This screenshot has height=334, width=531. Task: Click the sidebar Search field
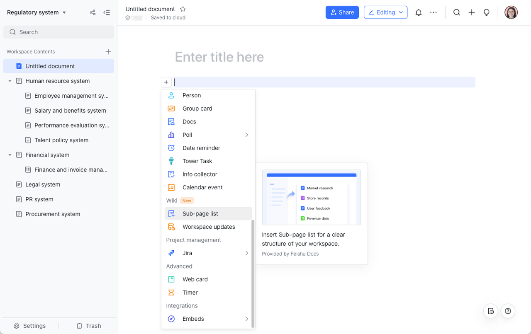pos(58,32)
